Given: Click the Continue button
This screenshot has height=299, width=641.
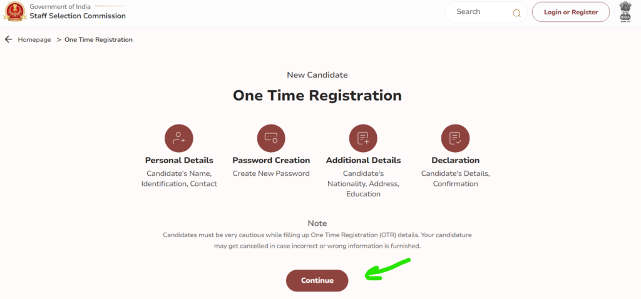Looking at the screenshot, I should pyautogui.click(x=317, y=281).
